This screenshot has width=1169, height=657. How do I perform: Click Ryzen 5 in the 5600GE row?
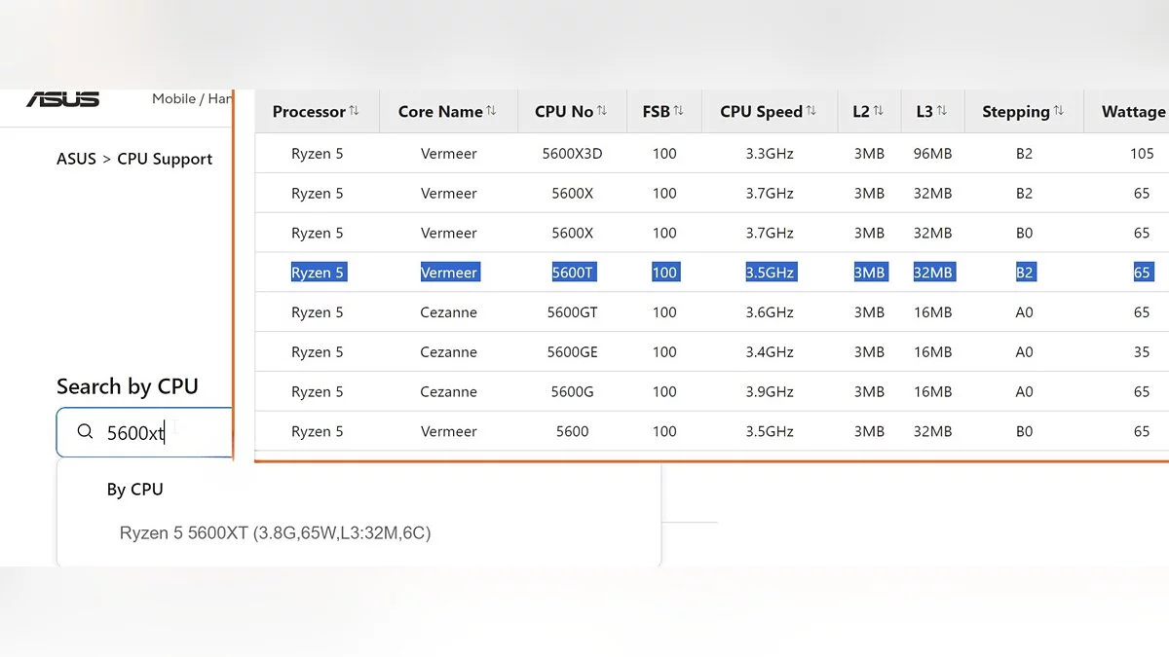tap(318, 352)
